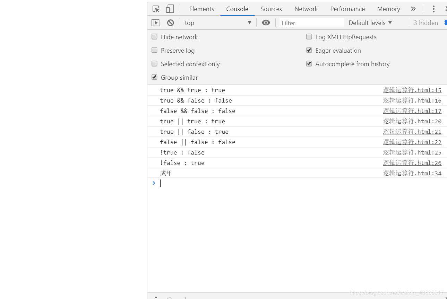Expand the Default levels dropdown
The width and height of the screenshot is (447, 299).
tap(370, 23)
